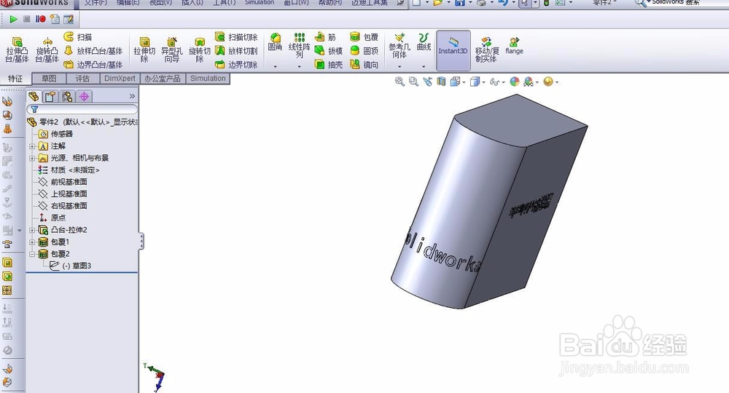Select the 移动/复制实体 move/copy bodies tool
The width and height of the screenshot is (729, 393).
487,49
